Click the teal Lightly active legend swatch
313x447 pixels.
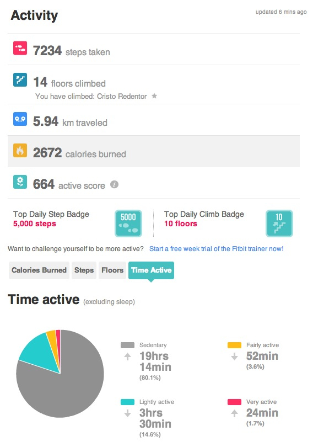click(x=127, y=402)
